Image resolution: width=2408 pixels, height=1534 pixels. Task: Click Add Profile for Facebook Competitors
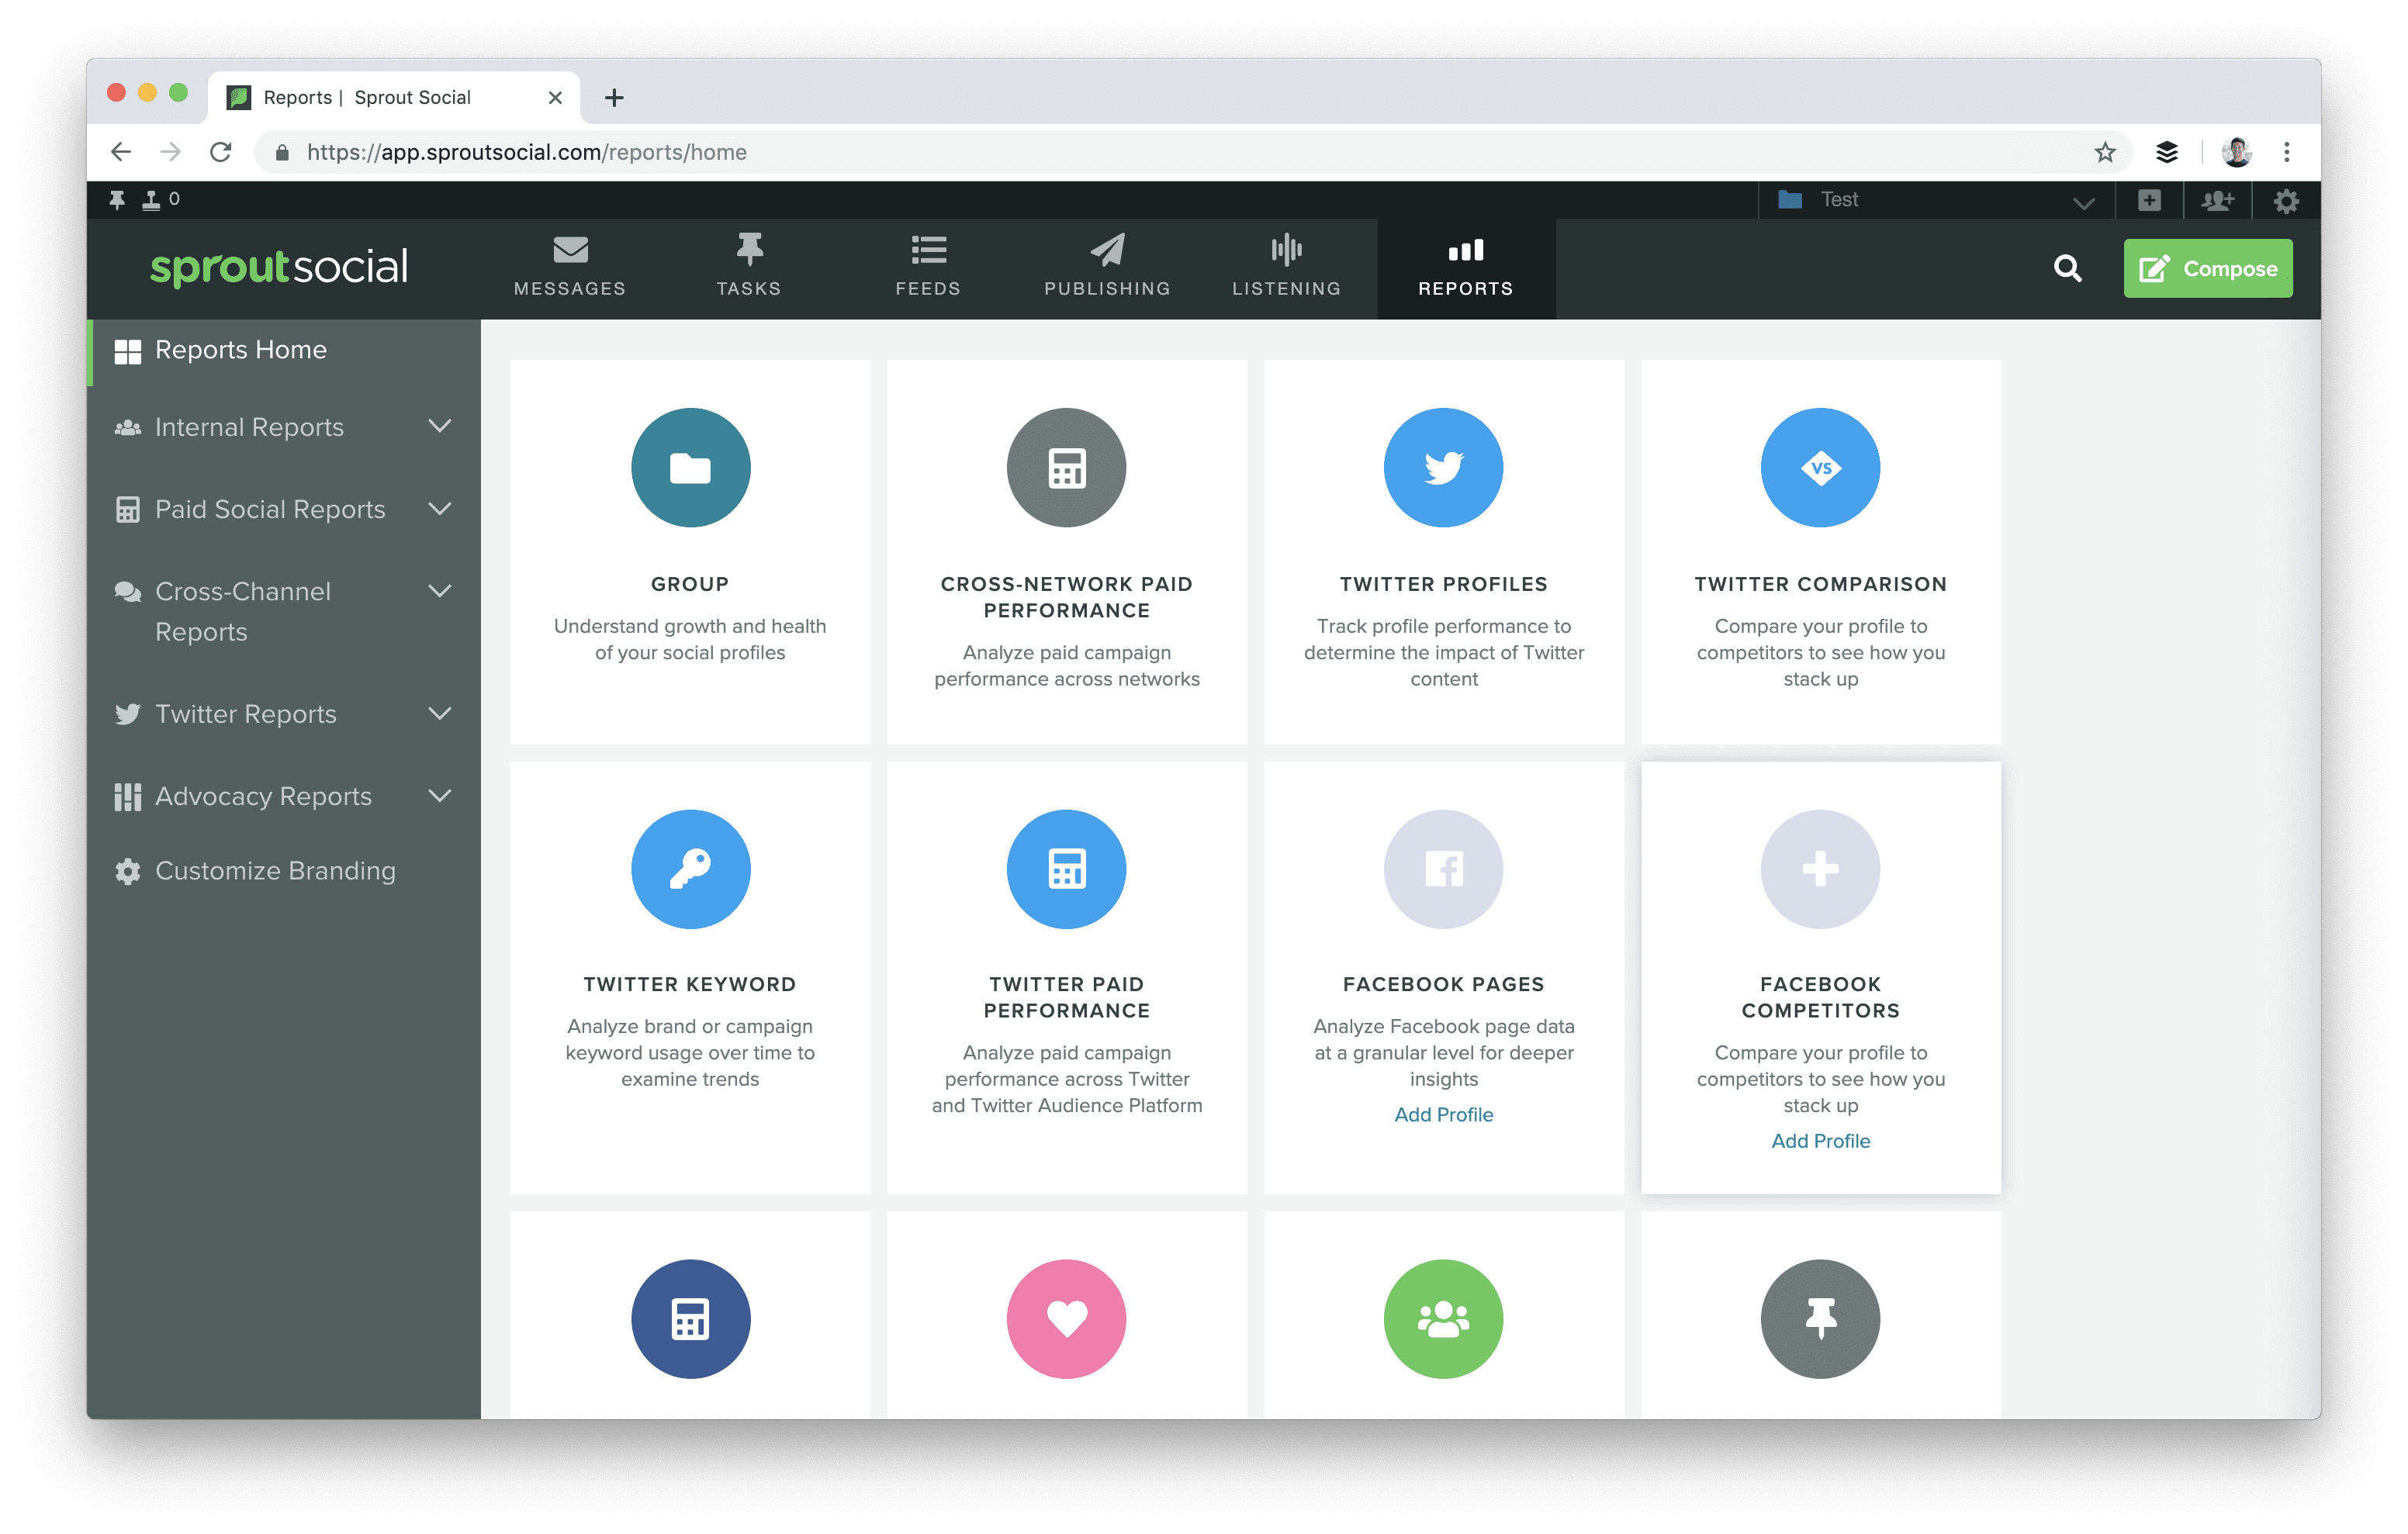point(1820,1141)
